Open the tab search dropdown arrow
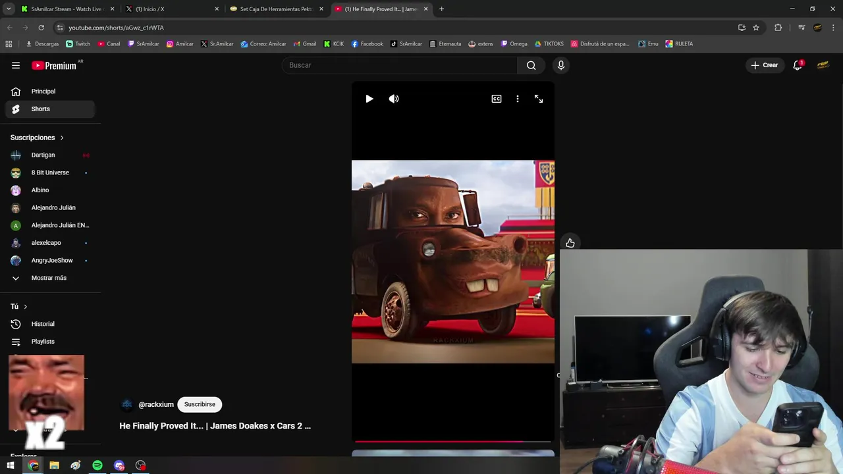The height and width of the screenshot is (474, 843). 9,9
